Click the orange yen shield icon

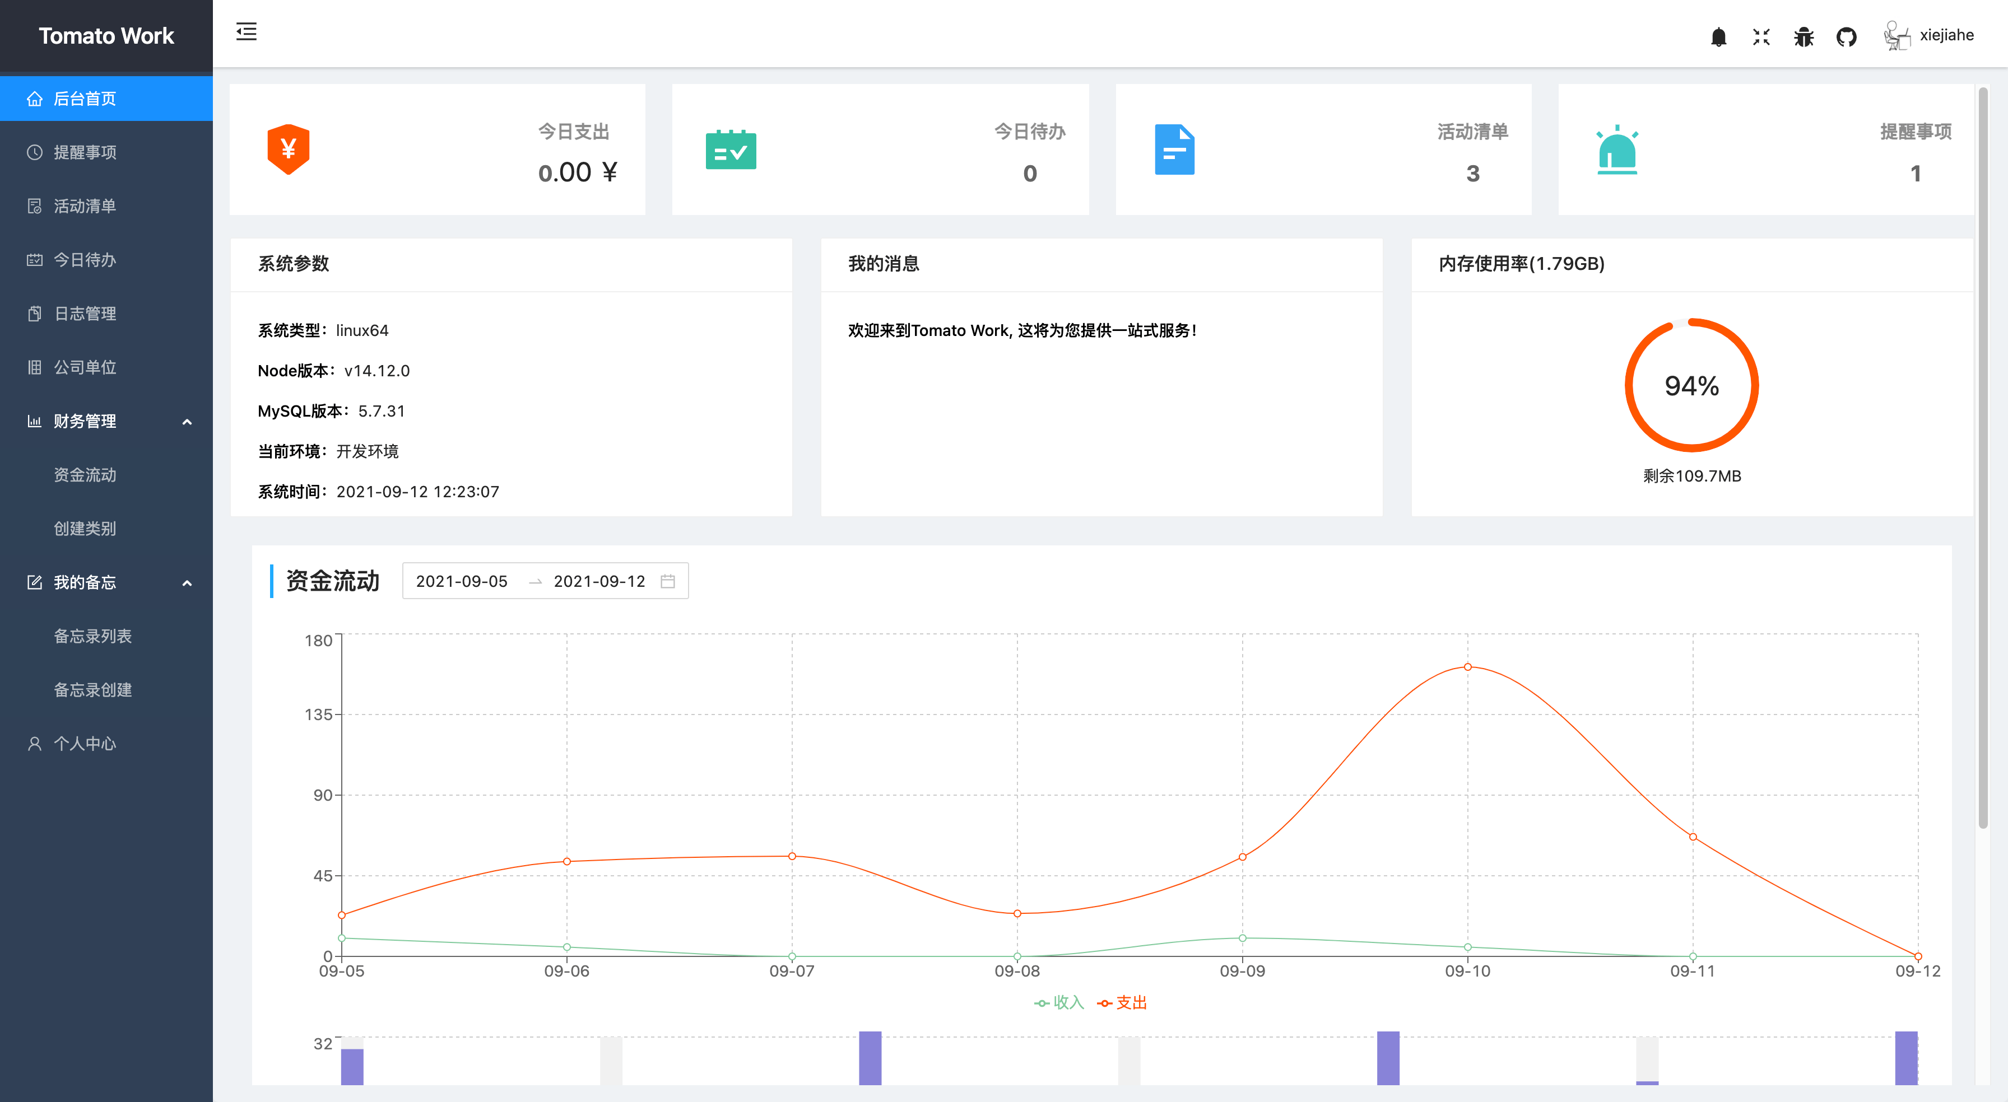[289, 149]
